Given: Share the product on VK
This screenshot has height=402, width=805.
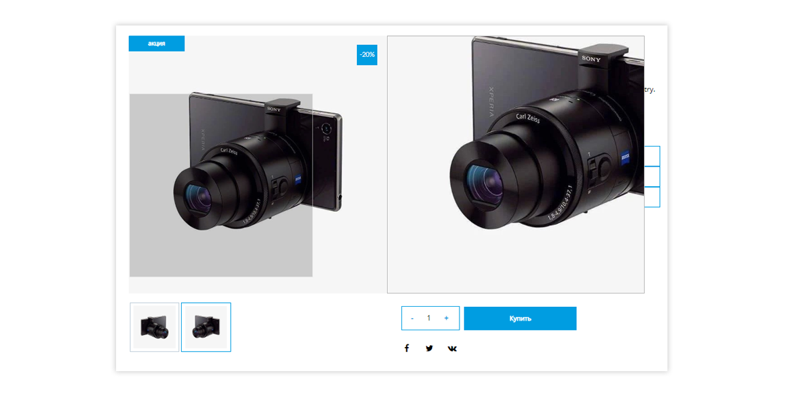Looking at the screenshot, I should pyautogui.click(x=452, y=348).
